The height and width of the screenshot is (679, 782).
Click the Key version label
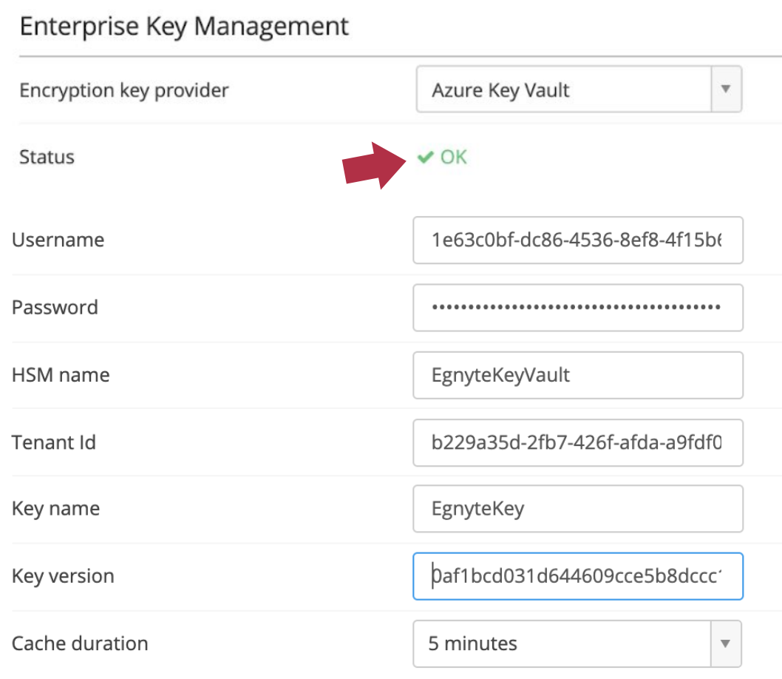tap(64, 576)
